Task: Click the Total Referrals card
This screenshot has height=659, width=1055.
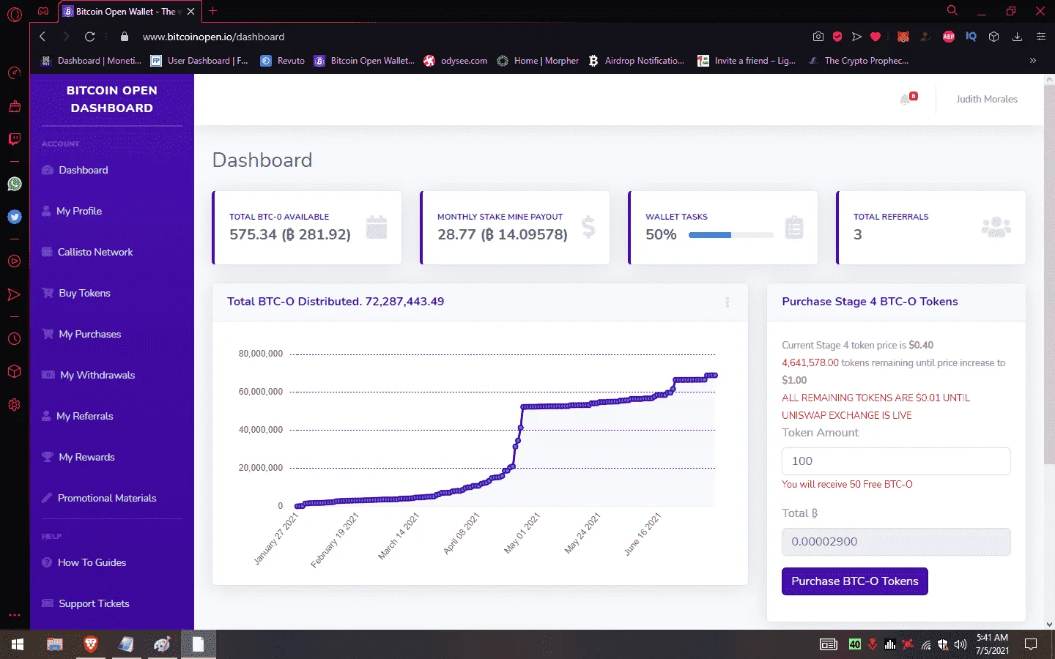Action: [x=931, y=228]
